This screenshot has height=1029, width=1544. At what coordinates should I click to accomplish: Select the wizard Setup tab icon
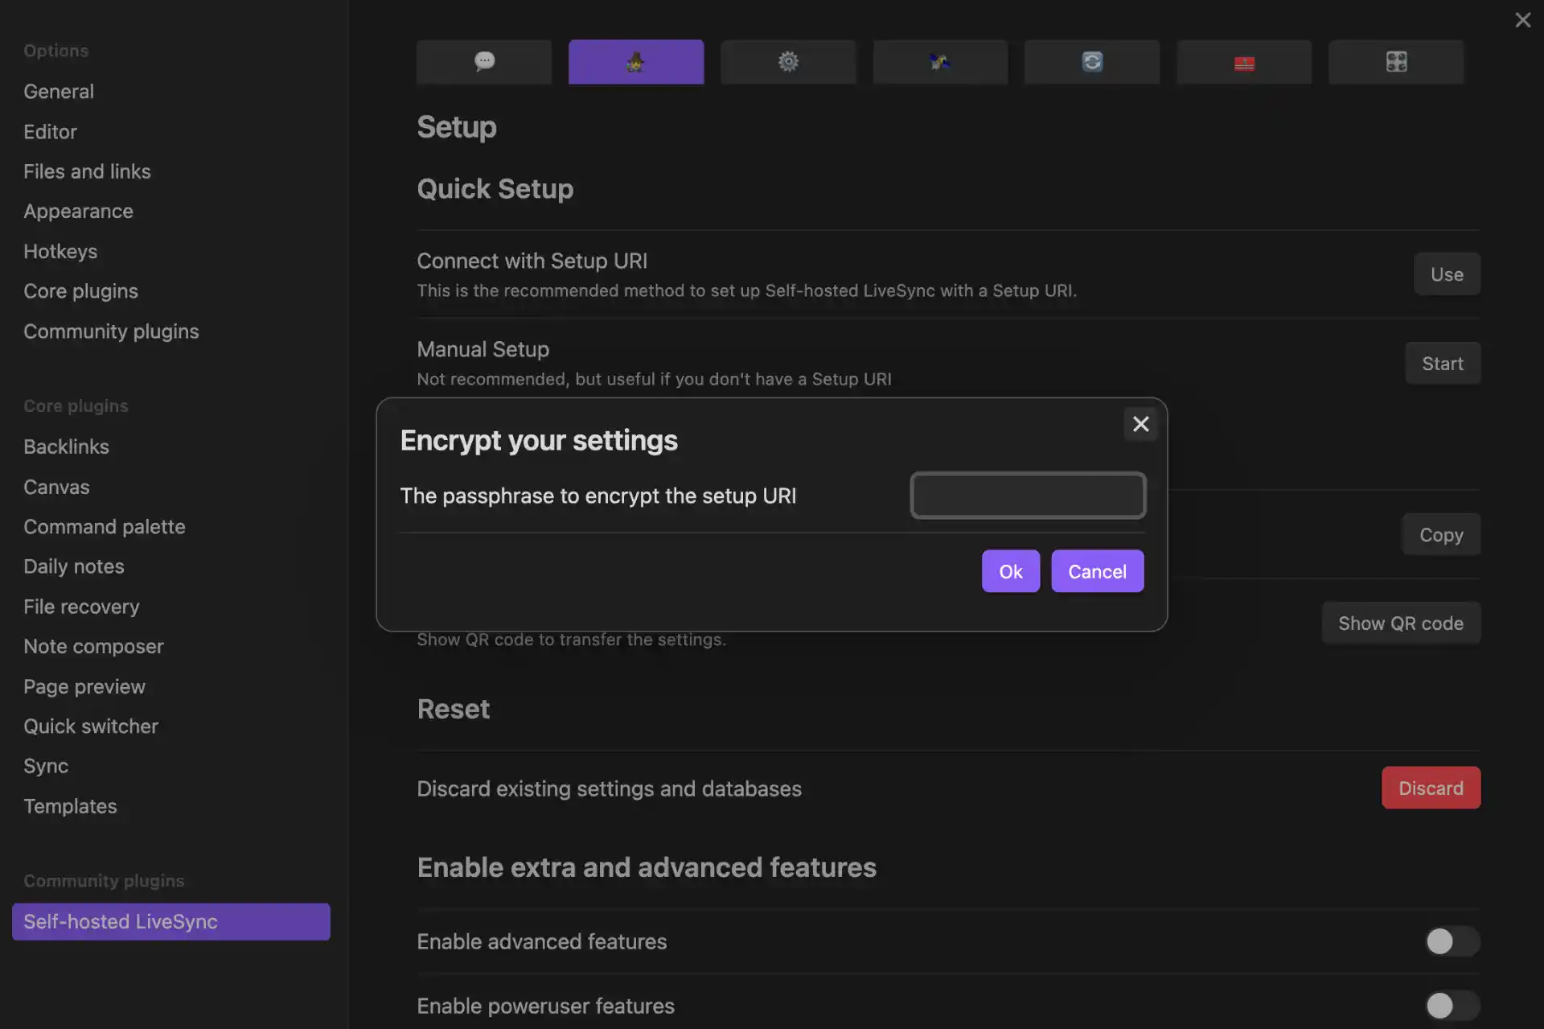(635, 62)
